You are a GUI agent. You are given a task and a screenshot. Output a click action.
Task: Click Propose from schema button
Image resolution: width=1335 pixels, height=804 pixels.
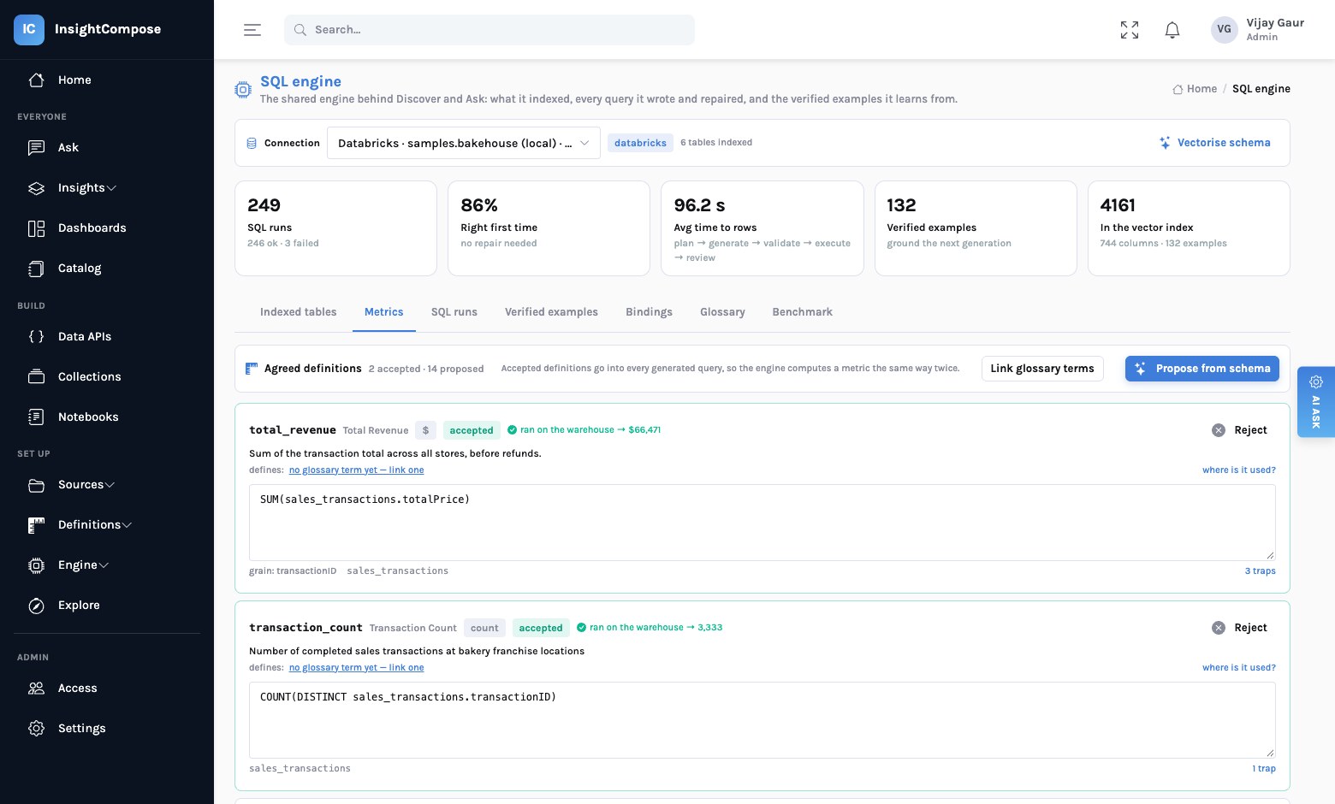point(1202,369)
